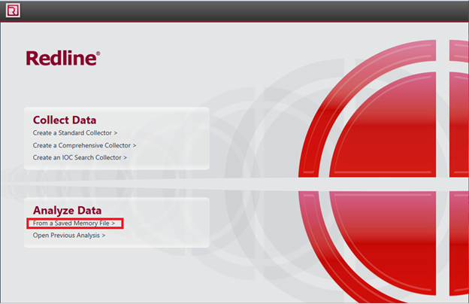This screenshot has height=304, width=469.
Task: Create a Standard Collector
Action: pos(74,132)
